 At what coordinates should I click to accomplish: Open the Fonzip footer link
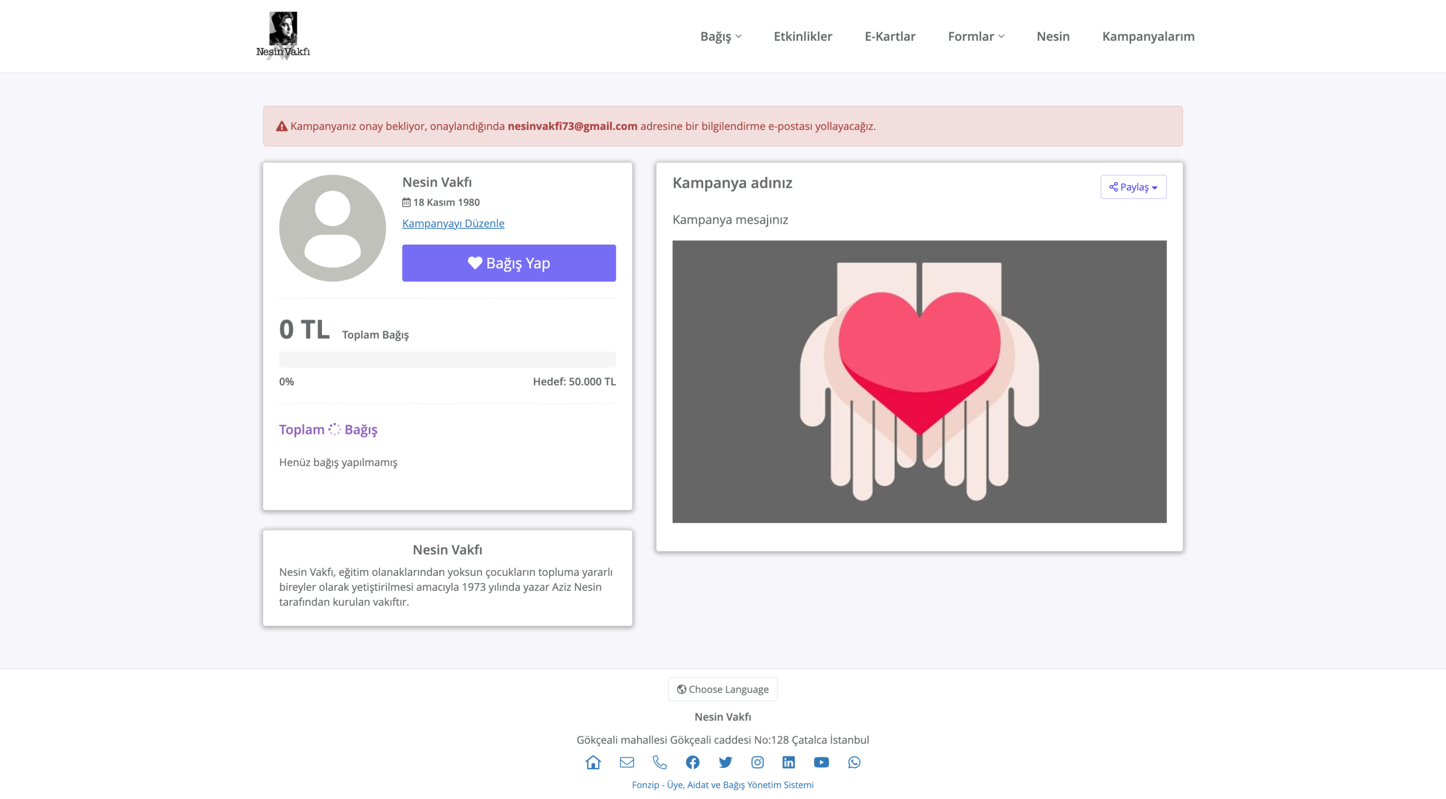722,785
